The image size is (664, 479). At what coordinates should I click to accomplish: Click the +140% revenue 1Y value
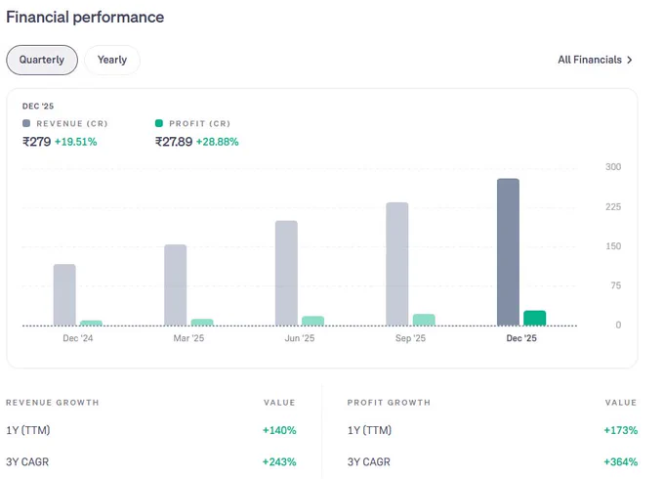point(279,430)
